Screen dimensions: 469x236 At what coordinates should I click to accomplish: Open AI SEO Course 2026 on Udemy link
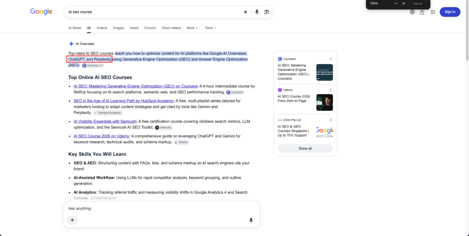coord(101,136)
